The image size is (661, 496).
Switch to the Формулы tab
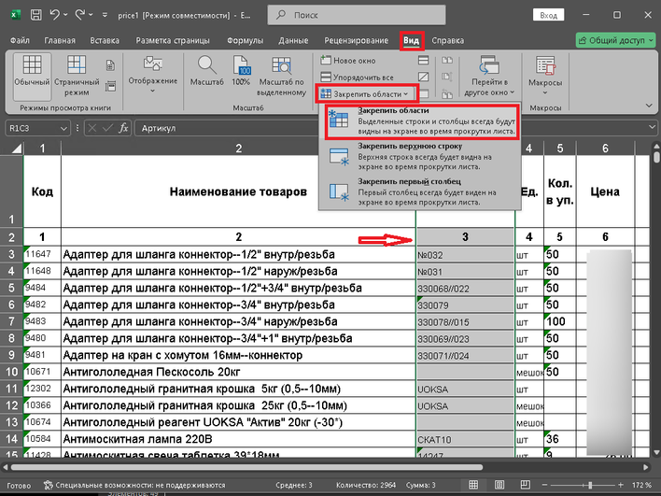coord(245,40)
